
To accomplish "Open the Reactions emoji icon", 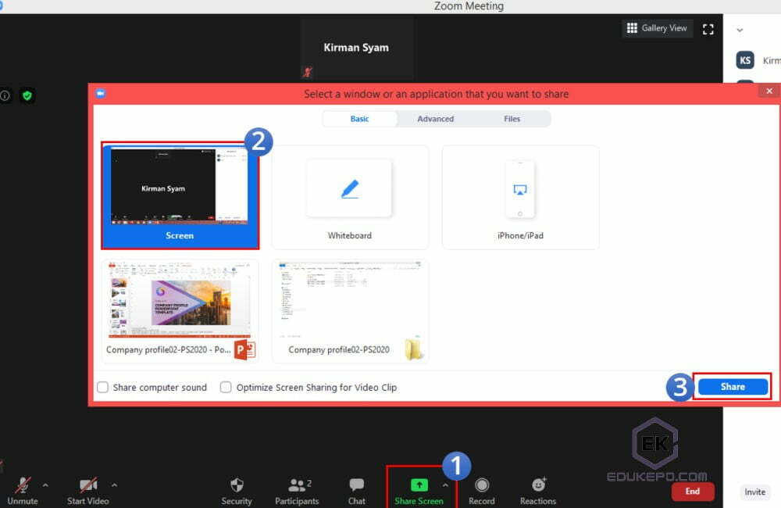I will [x=538, y=486].
